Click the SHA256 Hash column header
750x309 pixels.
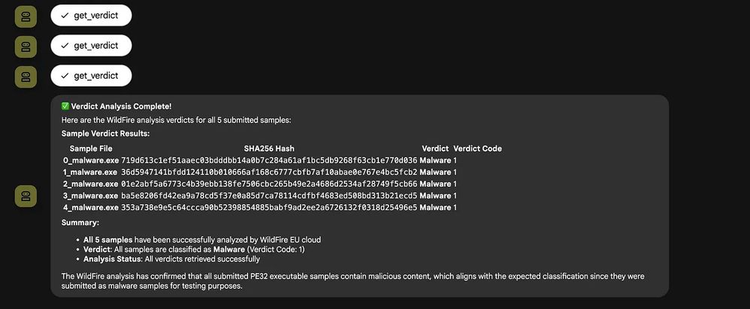click(x=269, y=148)
